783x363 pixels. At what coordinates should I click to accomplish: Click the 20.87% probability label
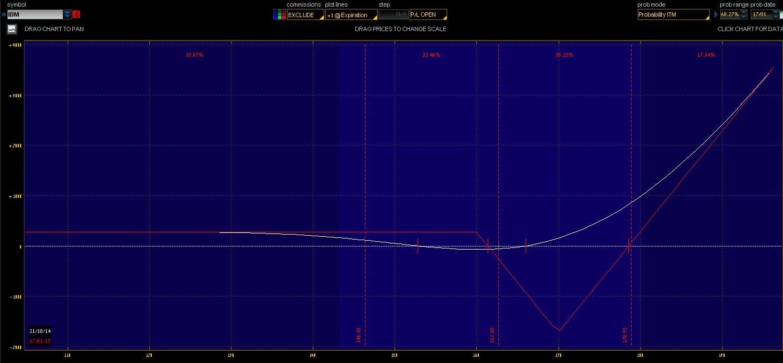pos(195,55)
